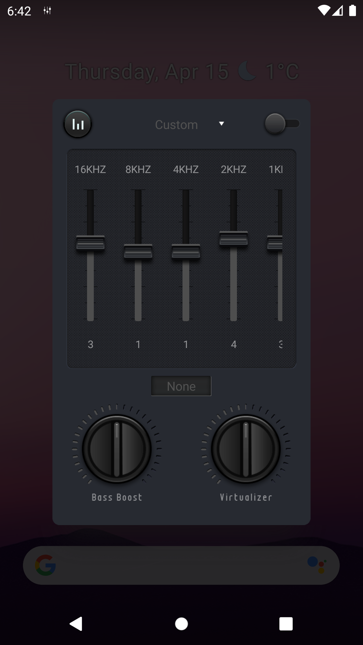The height and width of the screenshot is (645, 363).
Task: Click the 4KHZ slider handle
Action: 186,251
